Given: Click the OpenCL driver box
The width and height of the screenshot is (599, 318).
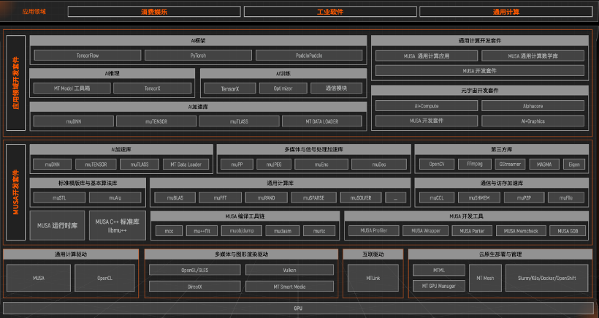Looking at the screenshot, I should pos(104,279).
